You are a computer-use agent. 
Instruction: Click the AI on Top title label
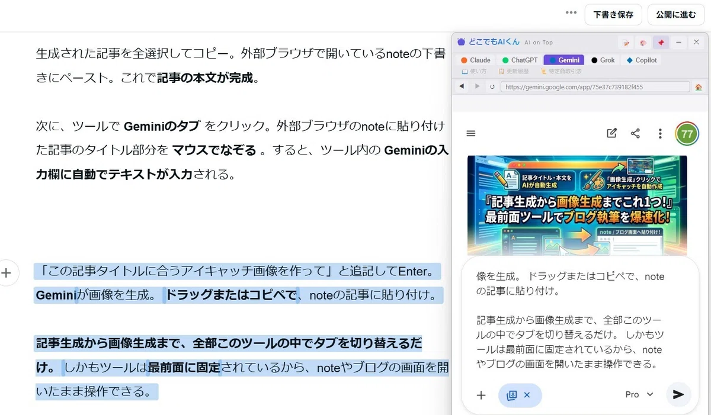click(x=539, y=43)
